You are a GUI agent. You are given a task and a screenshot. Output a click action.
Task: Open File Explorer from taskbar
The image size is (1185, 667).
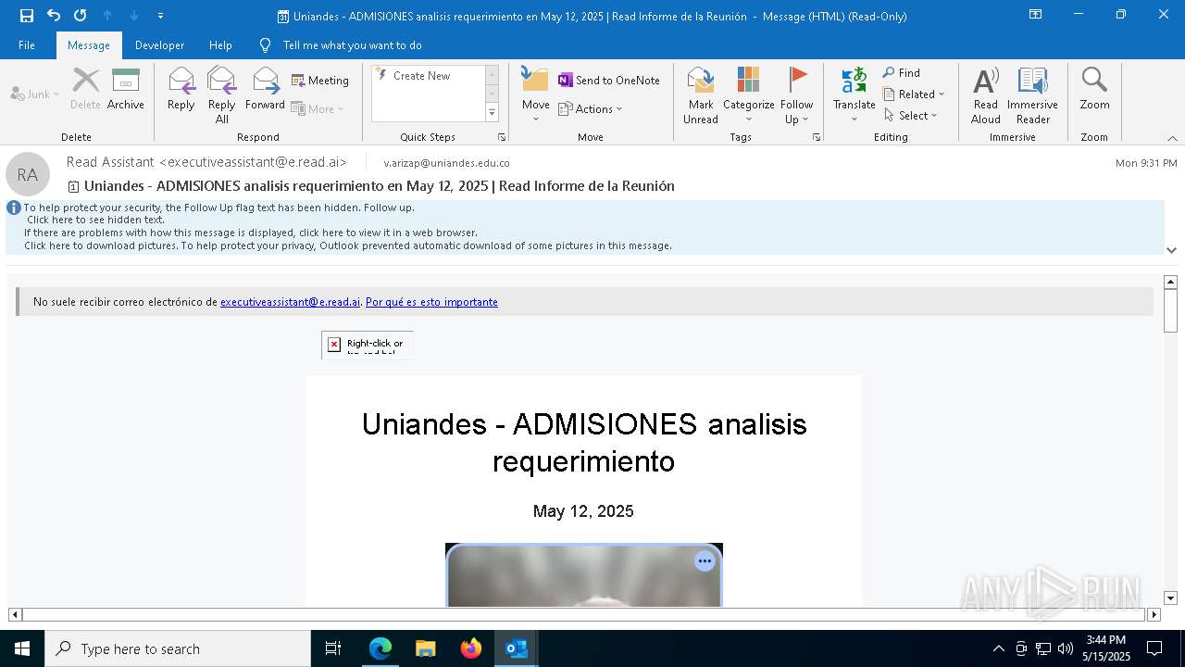click(426, 648)
